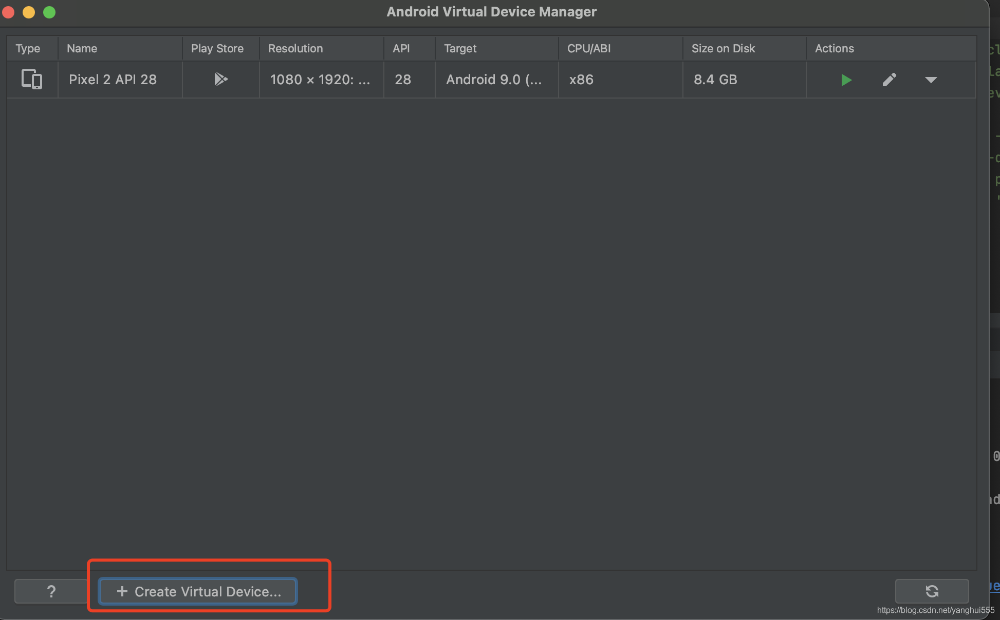Sort by the Name column header
The image size is (1000, 620).
click(x=82, y=48)
